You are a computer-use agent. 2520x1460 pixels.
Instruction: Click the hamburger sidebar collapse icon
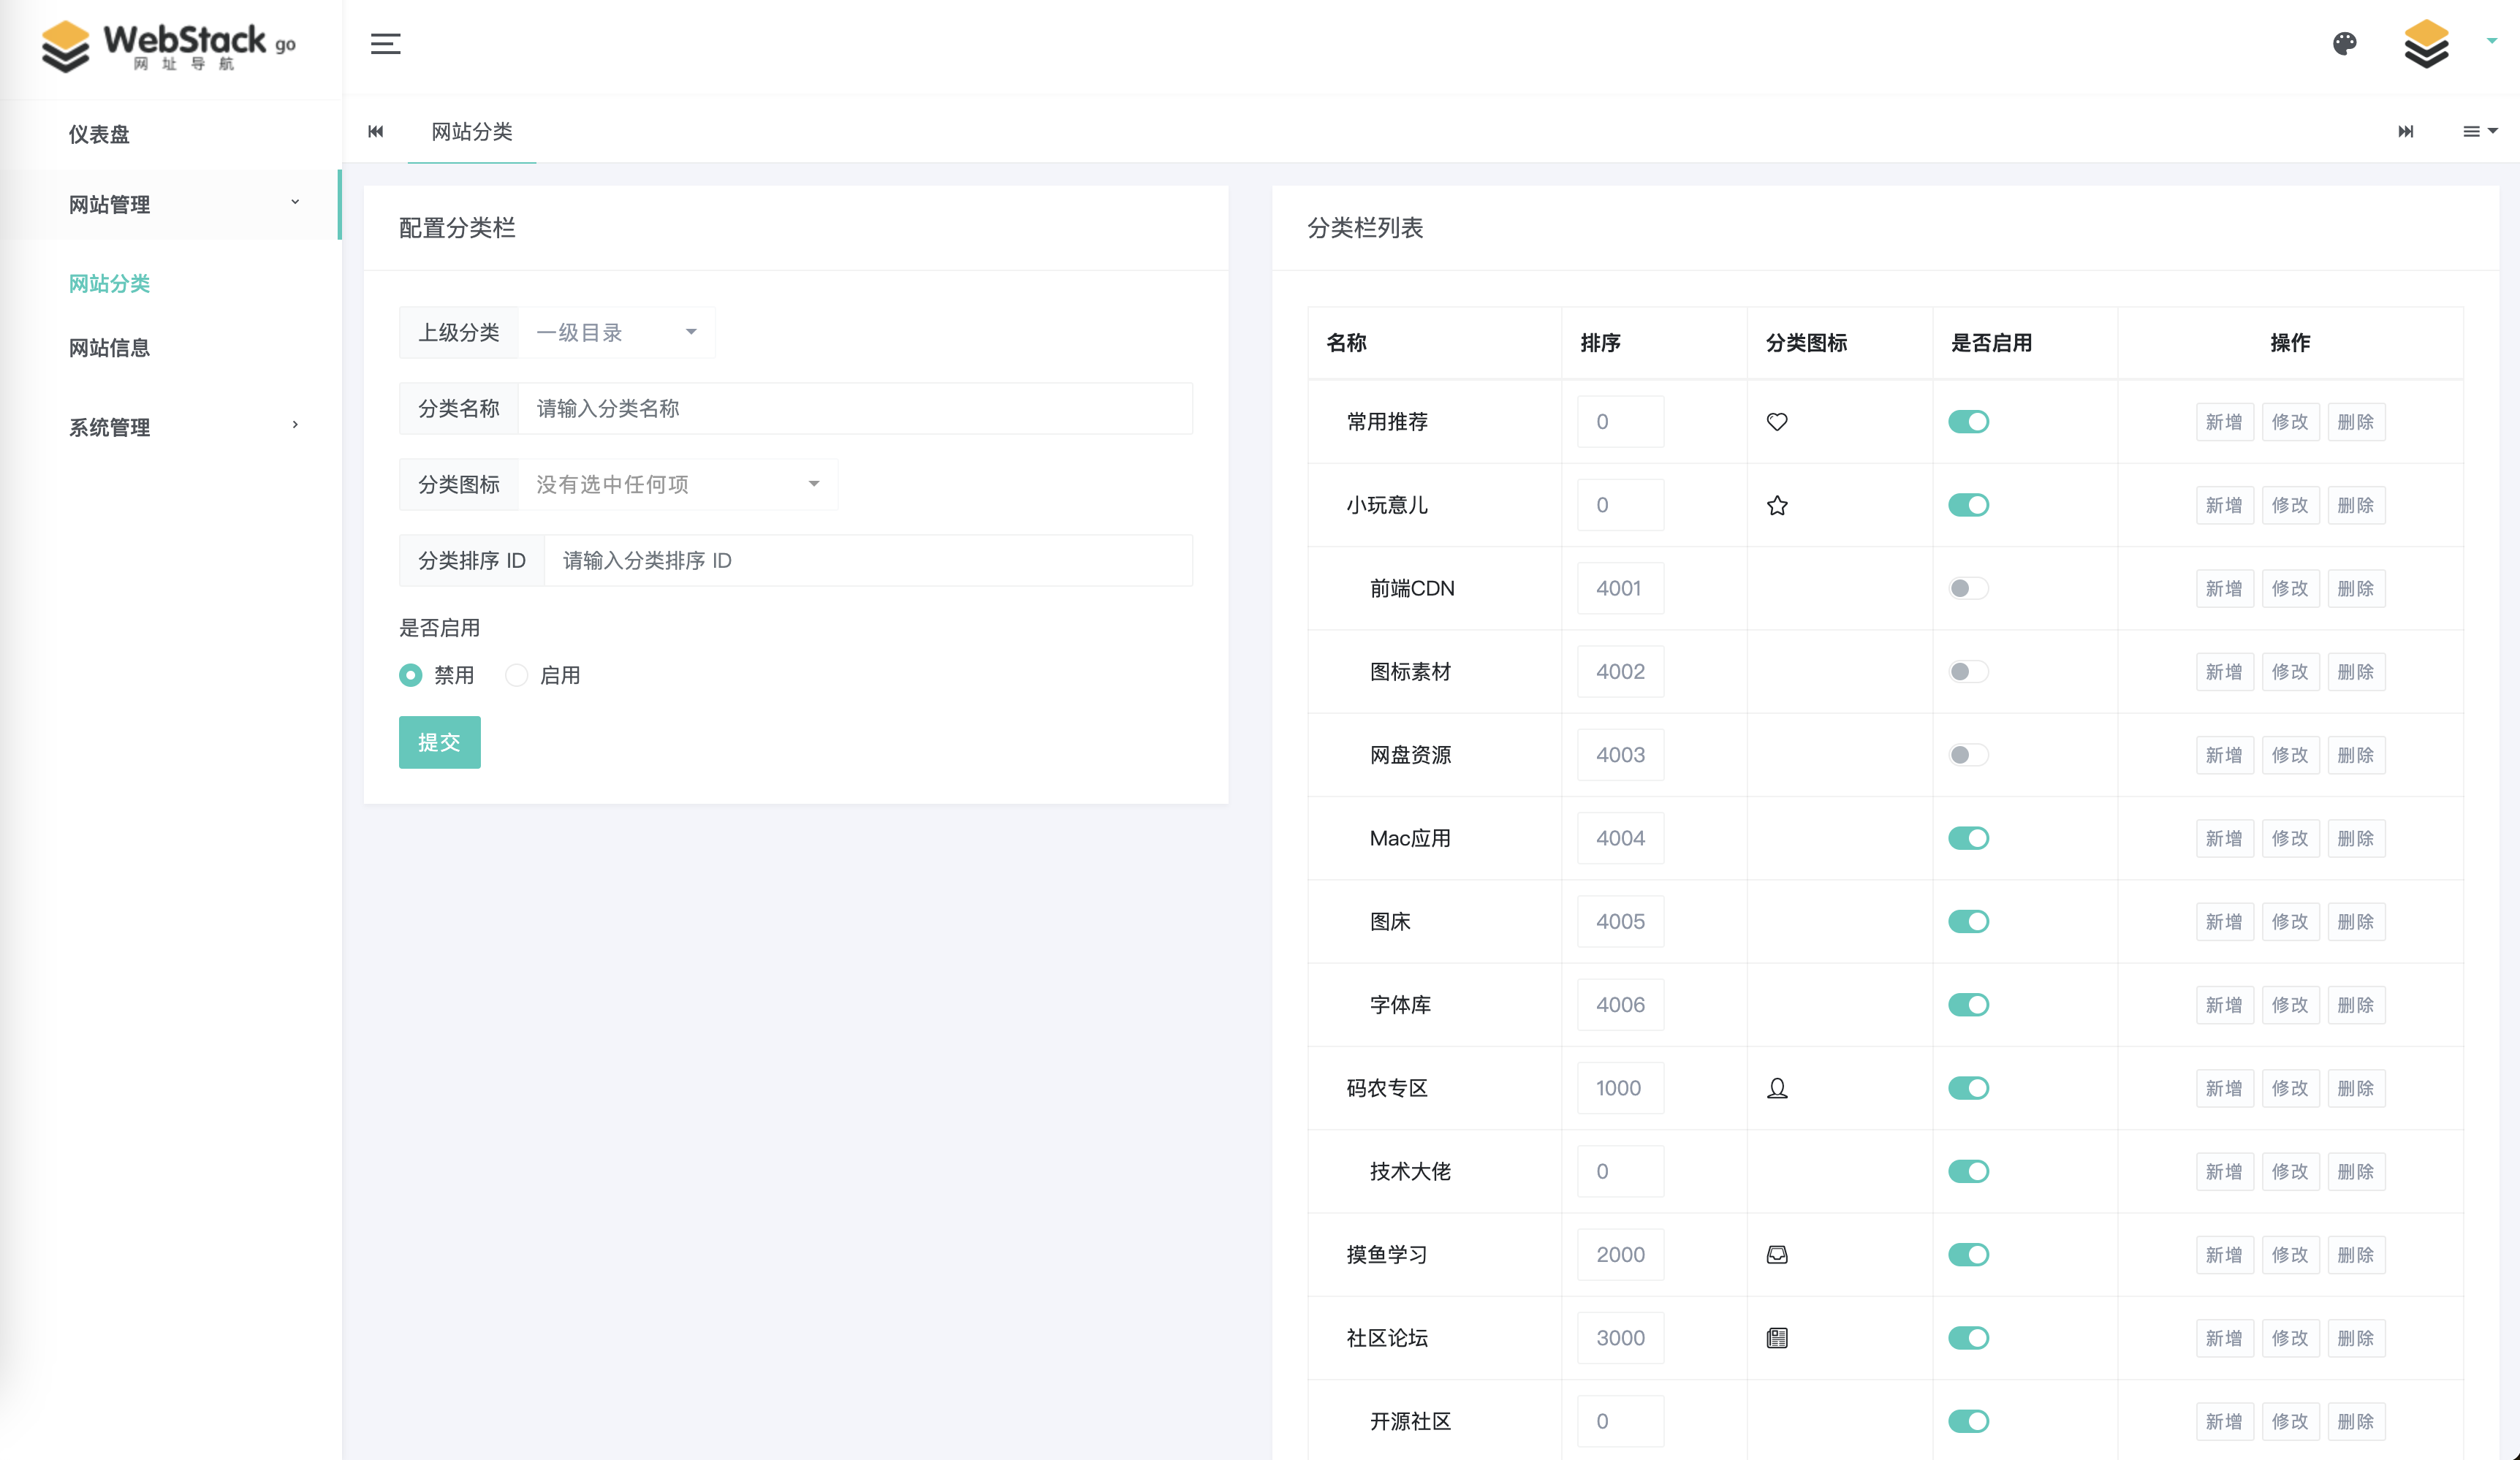[x=385, y=44]
